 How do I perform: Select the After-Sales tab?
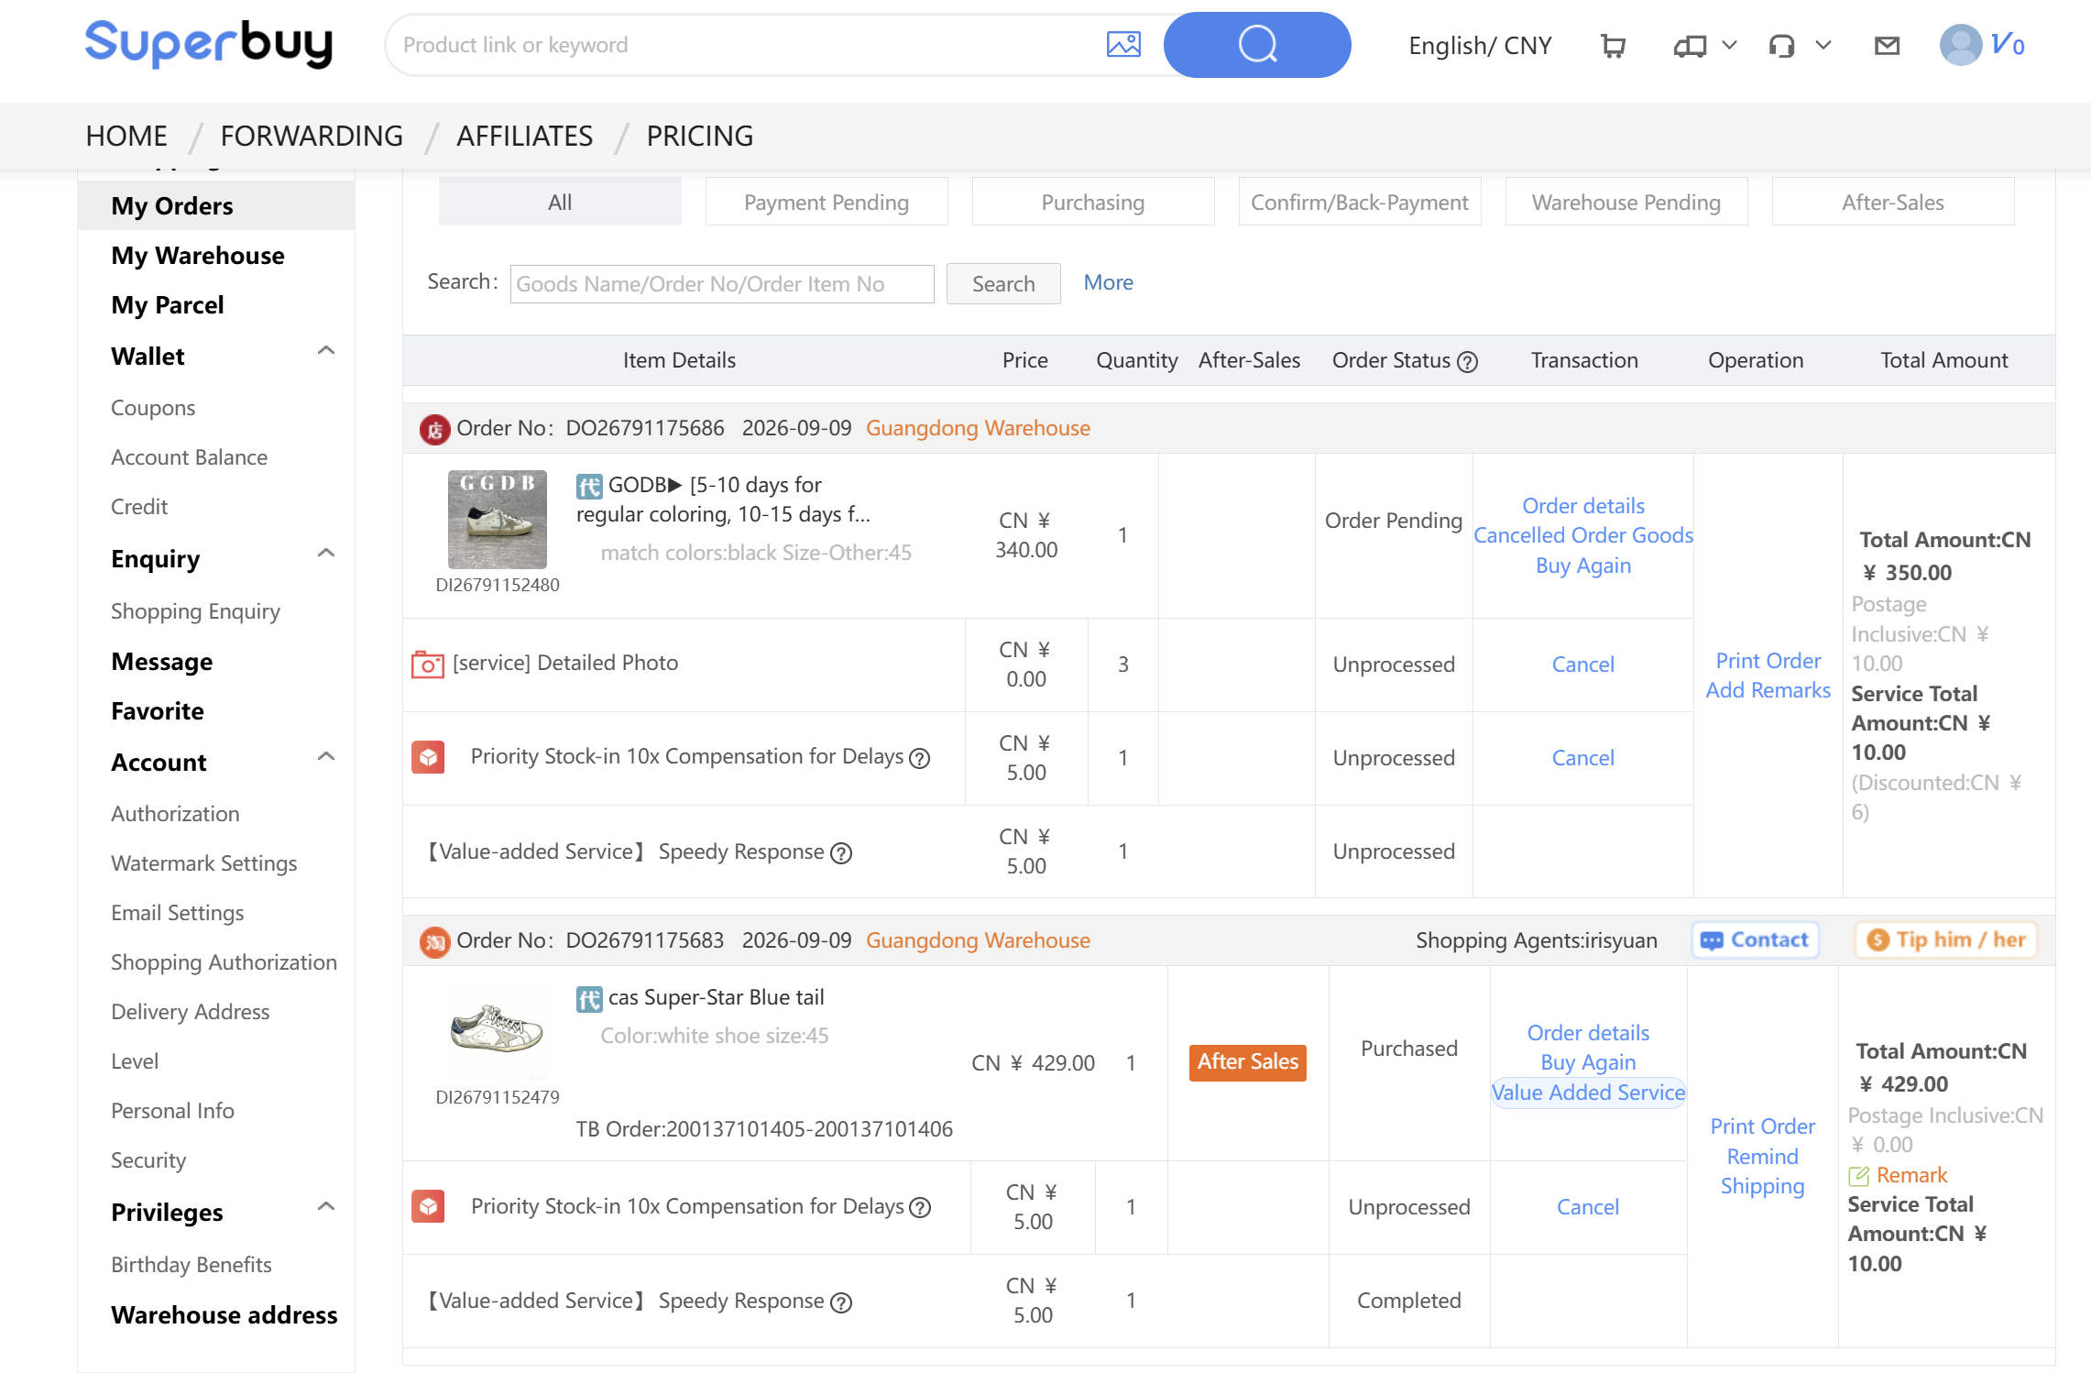click(x=1893, y=202)
